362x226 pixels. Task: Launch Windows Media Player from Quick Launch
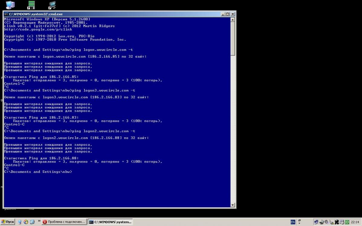point(26,222)
